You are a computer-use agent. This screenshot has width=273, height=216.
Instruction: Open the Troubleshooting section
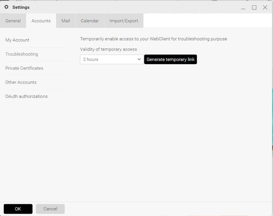pos(22,54)
